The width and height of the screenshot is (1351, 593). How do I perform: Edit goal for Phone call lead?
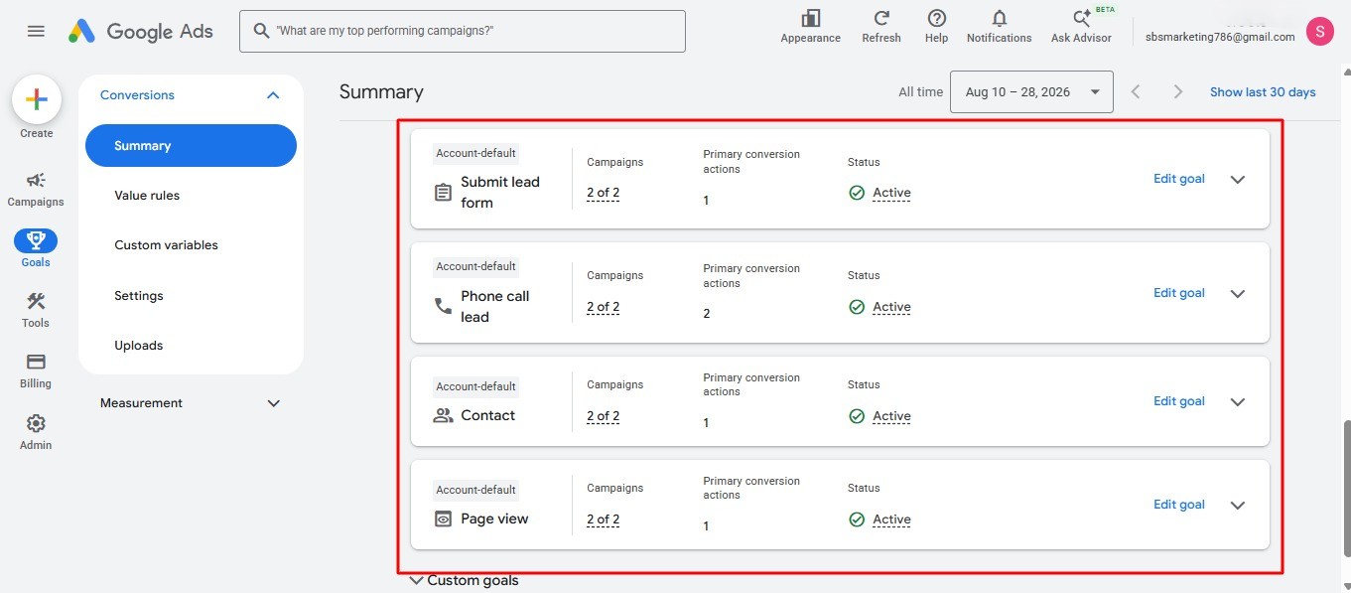point(1178,293)
